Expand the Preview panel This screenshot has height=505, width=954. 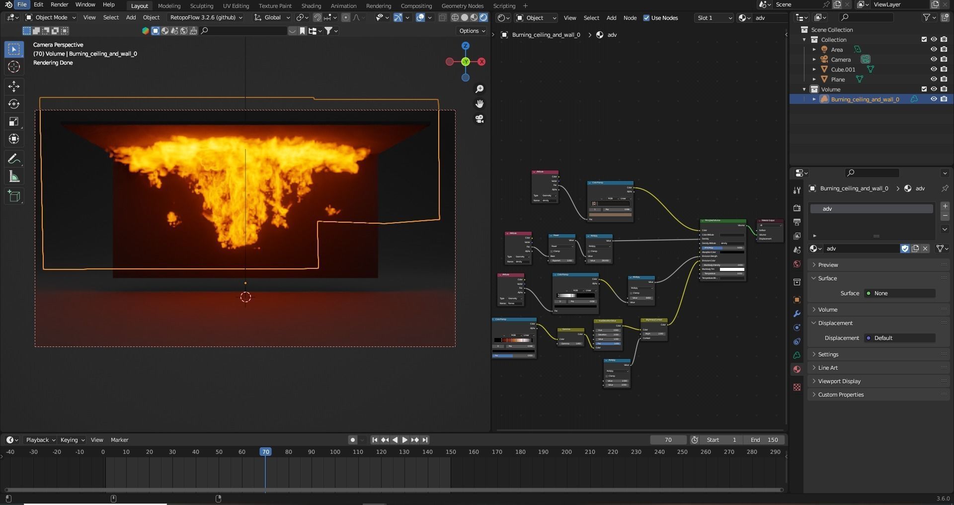(x=828, y=265)
